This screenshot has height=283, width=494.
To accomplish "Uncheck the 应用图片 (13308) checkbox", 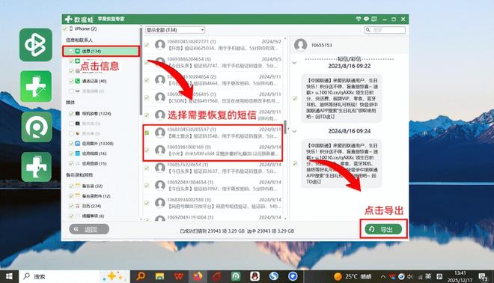I will click(71, 144).
